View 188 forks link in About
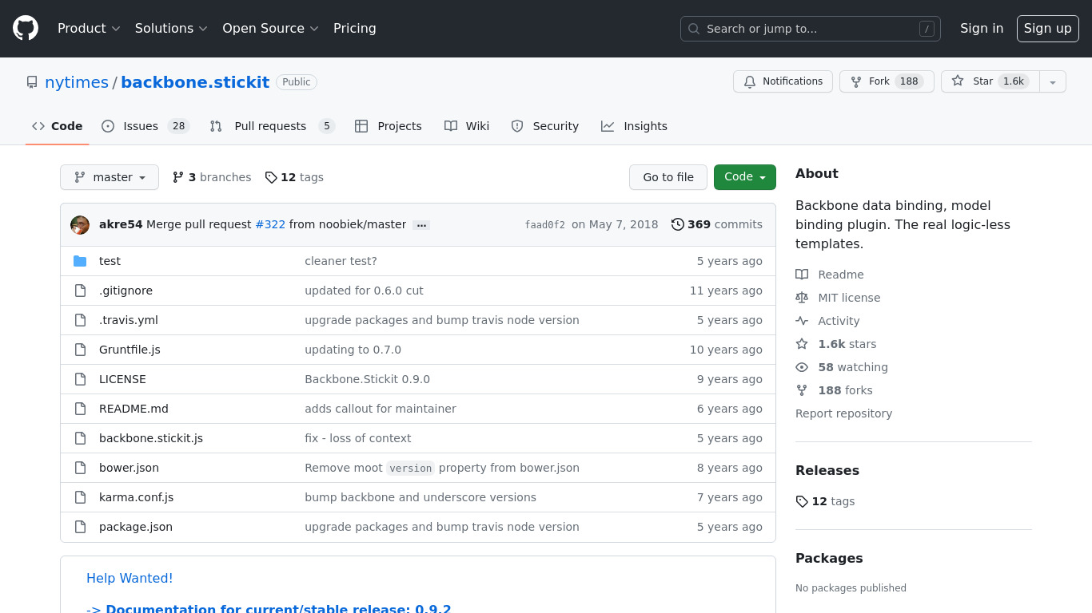1092x613 pixels. (x=834, y=390)
